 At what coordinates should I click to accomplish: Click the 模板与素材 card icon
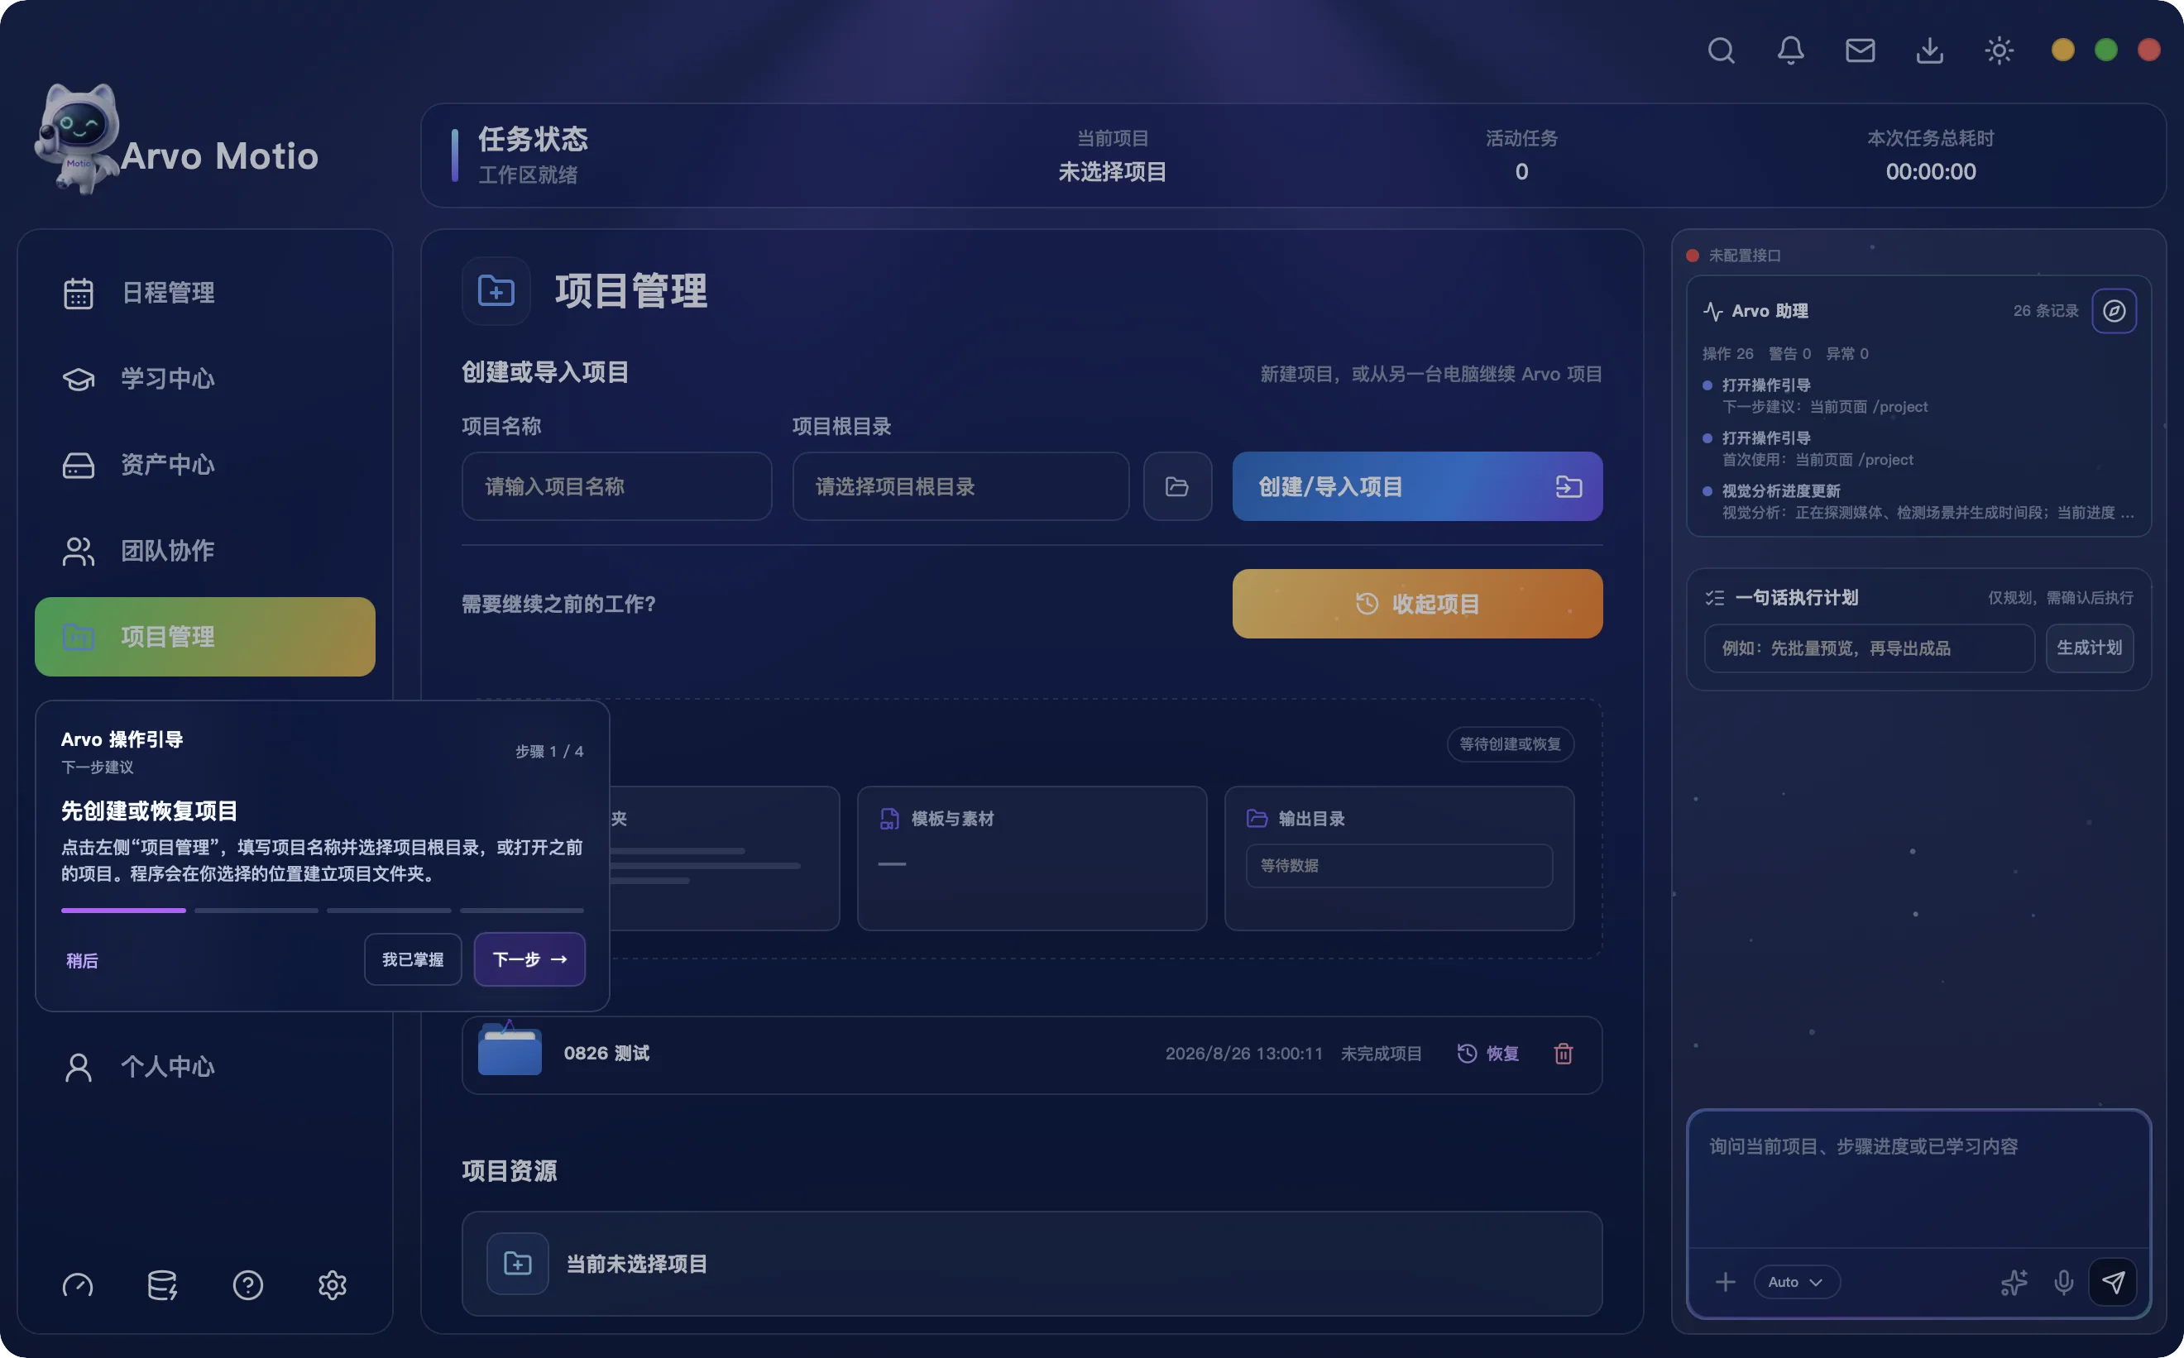click(888, 818)
